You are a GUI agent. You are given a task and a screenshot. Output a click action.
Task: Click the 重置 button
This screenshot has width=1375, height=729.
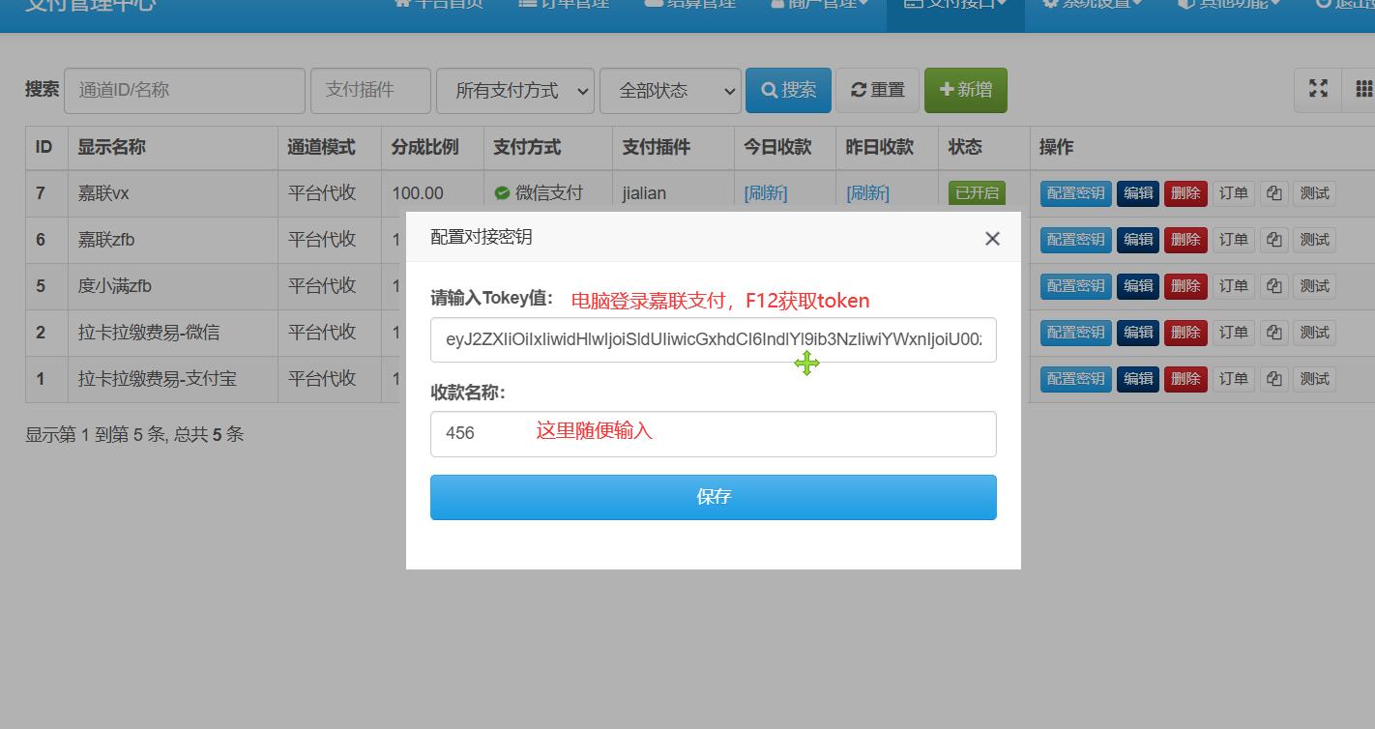(877, 90)
